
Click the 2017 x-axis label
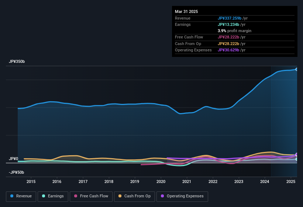(x=83, y=181)
